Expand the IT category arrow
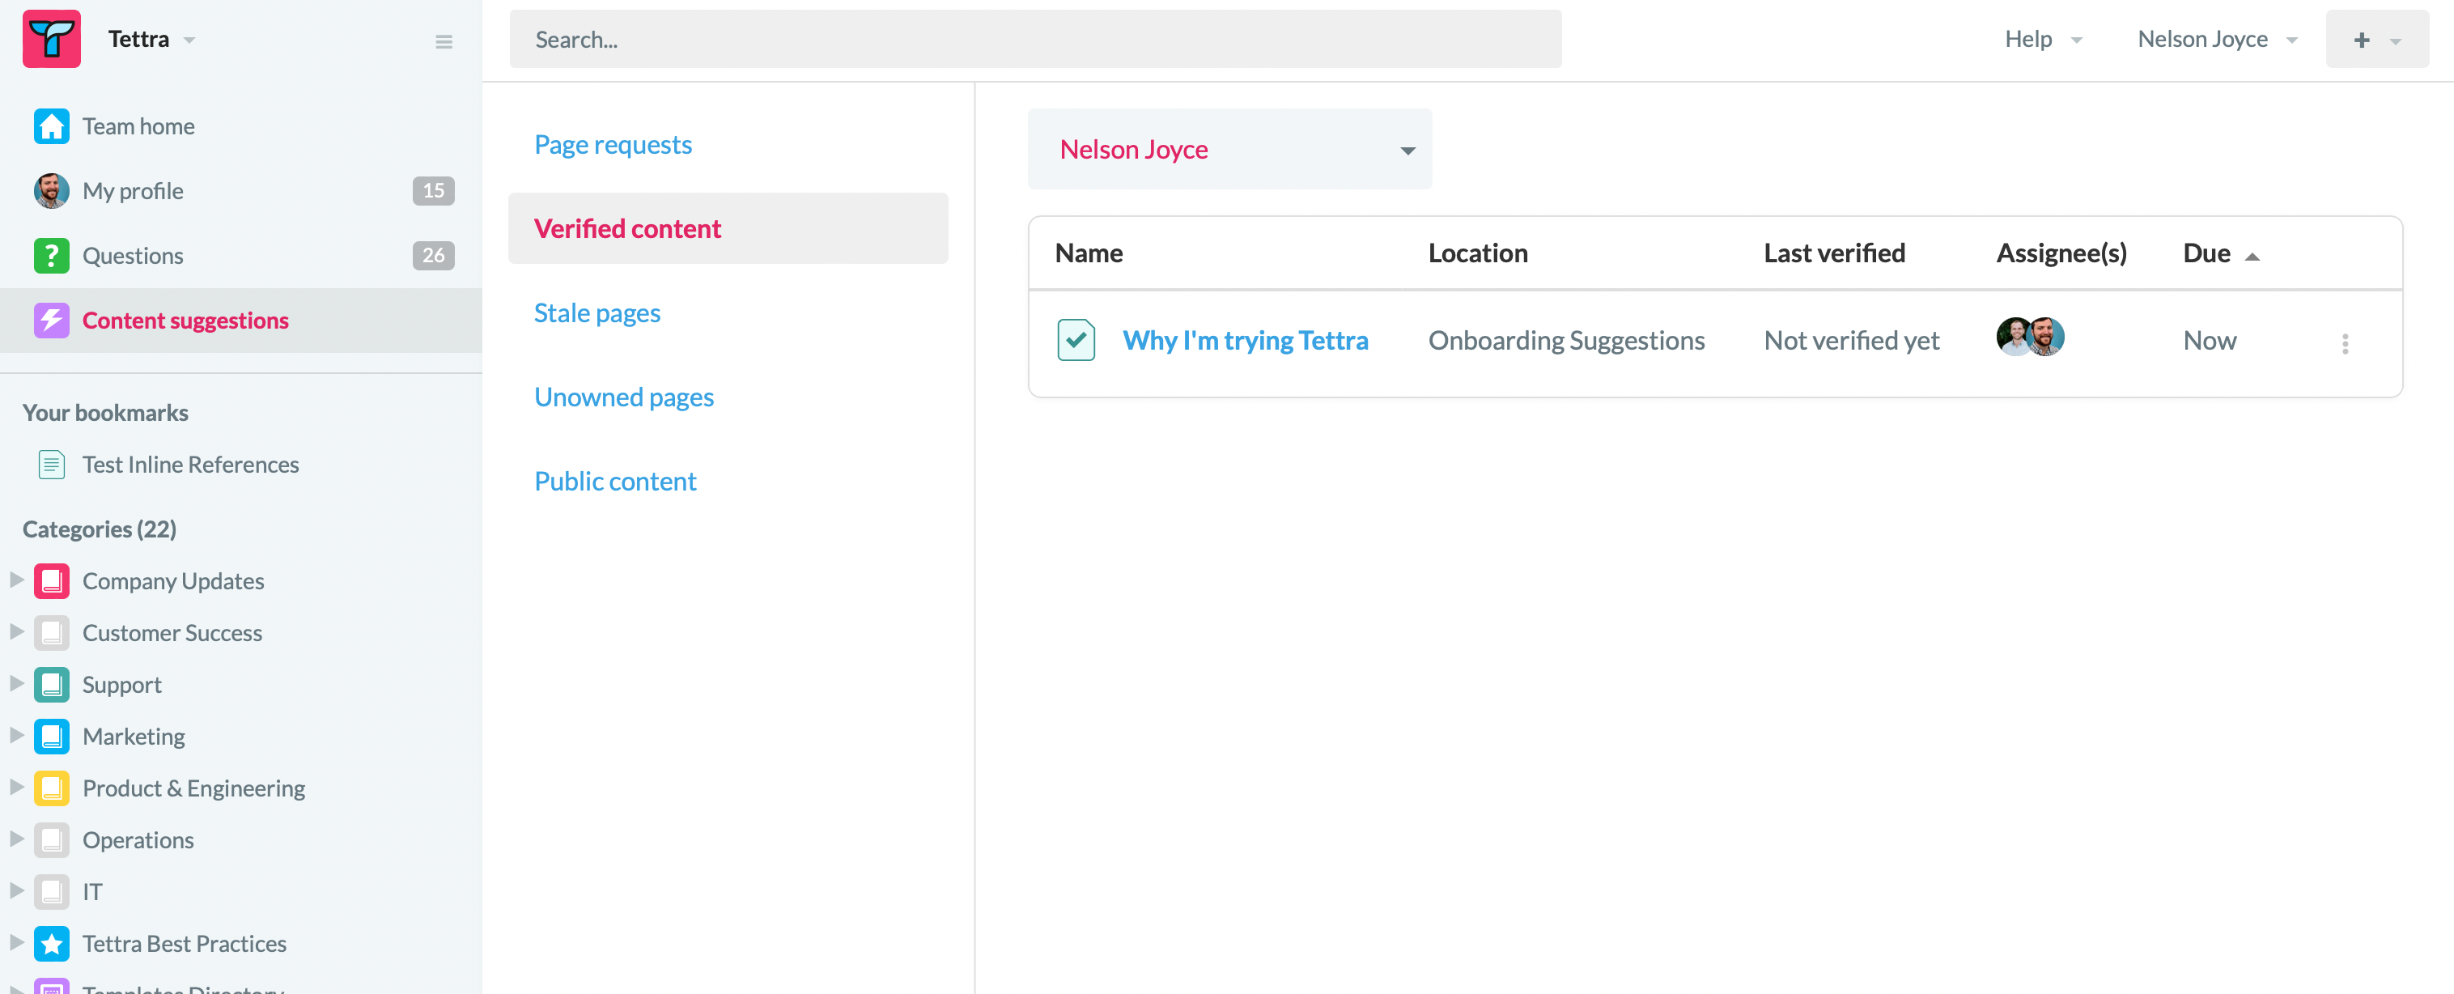 pyautogui.click(x=16, y=890)
